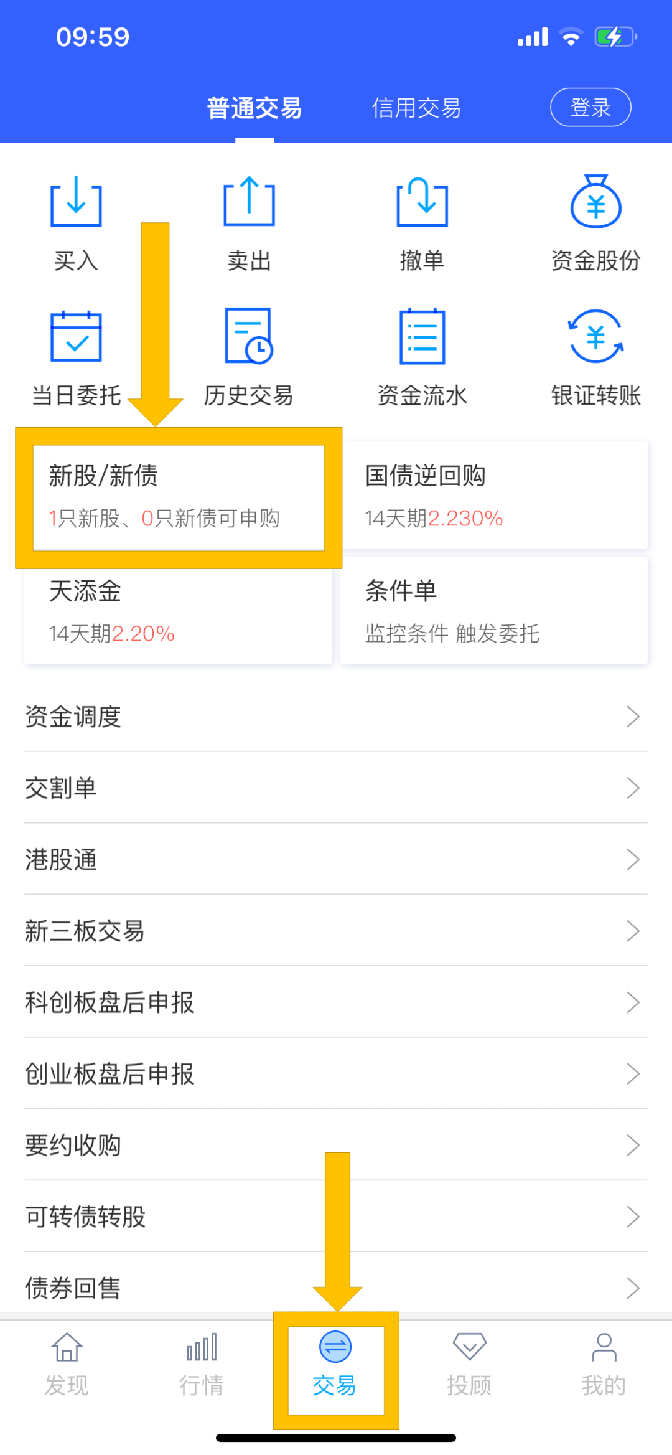
Task: Tap the 买入 buy icon
Action: (x=76, y=202)
